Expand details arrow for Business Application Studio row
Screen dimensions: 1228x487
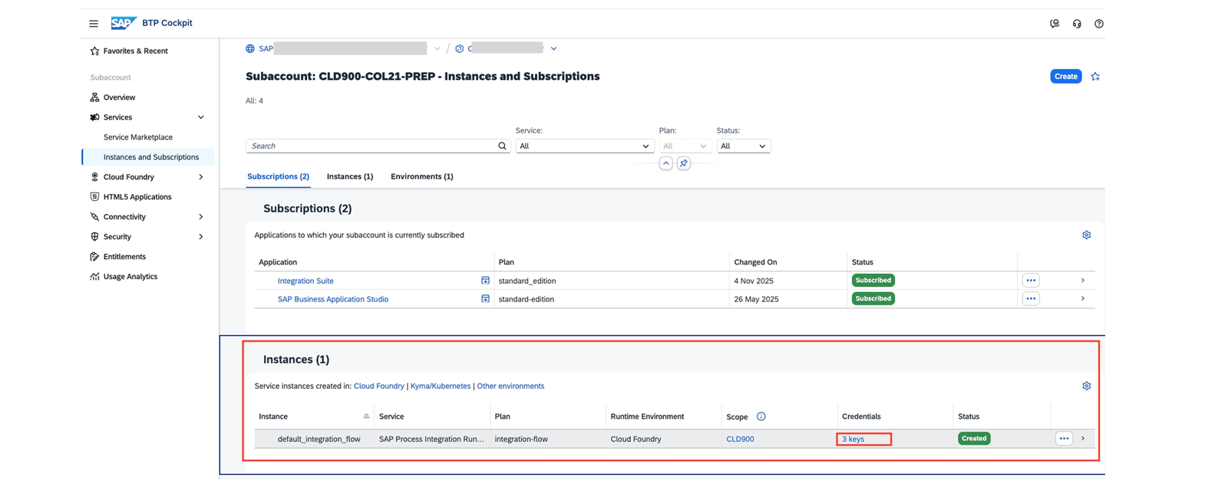tap(1083, 299)
